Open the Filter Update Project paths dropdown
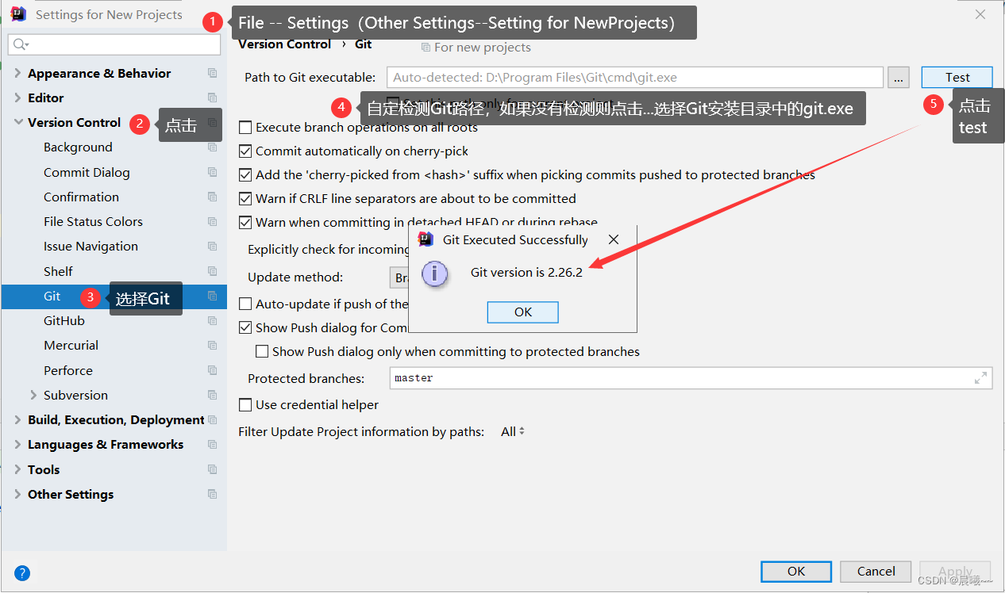Viewport: 1005px width, 593px height. pyautogui.click(x=513, y=432)
